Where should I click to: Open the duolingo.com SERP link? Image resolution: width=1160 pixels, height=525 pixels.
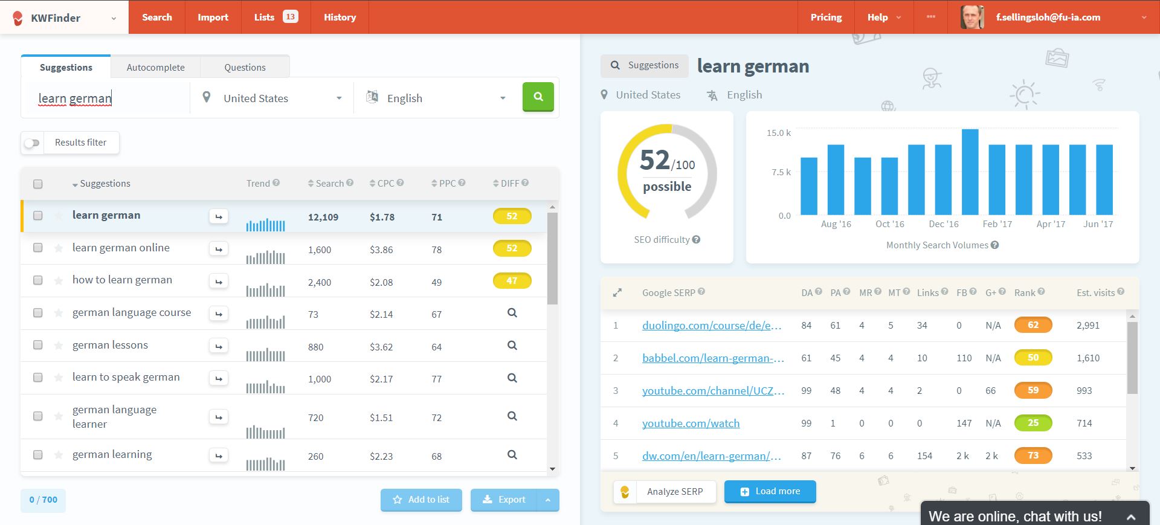[712, 326]
